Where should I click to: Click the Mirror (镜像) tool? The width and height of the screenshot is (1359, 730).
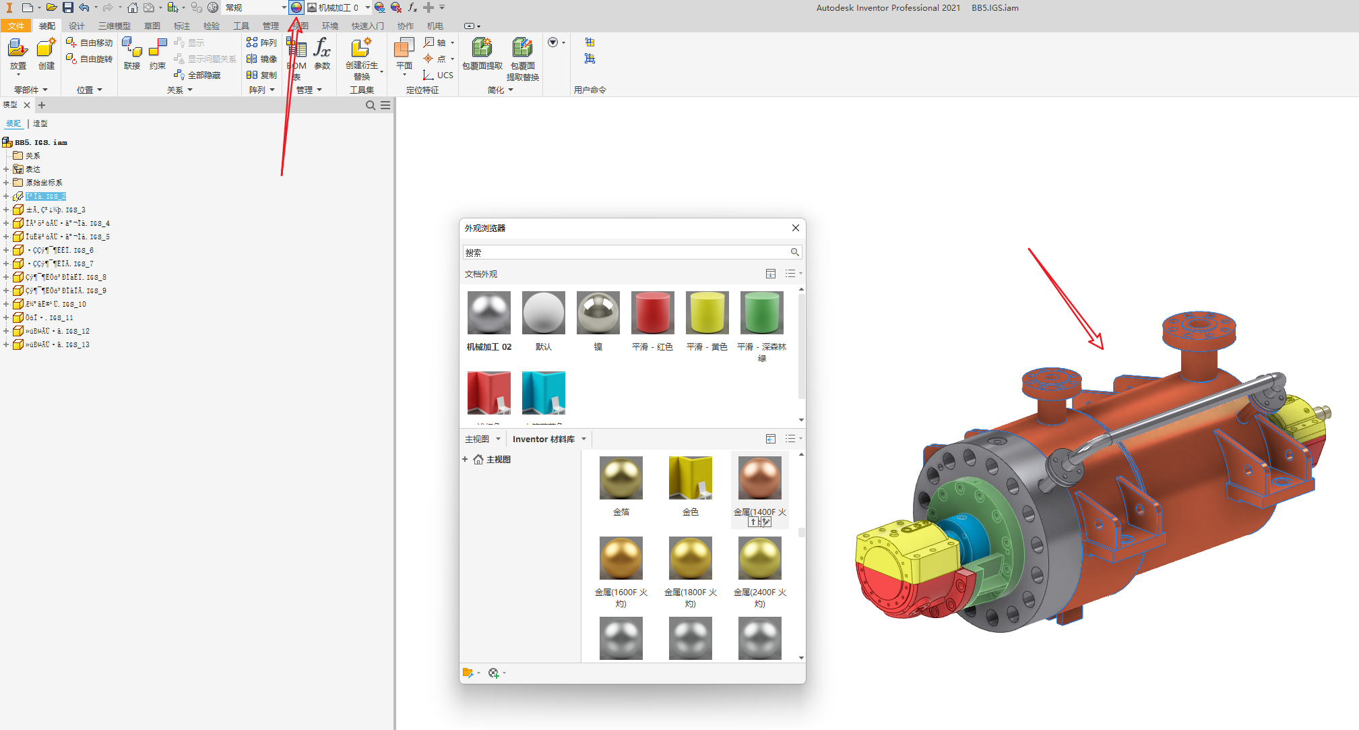(x=262, y=59)
